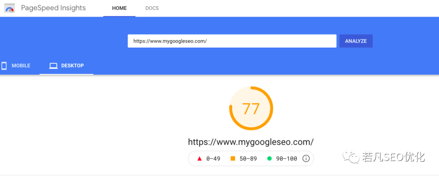Click the ANALYZE button

[356, 41]
